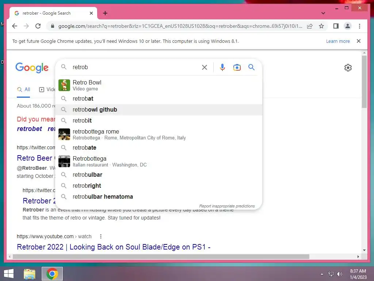Open the taskbar clock showing 8:37 AM
The height and width of the screenshot is (281, 374).
click(x=358, y=274)
